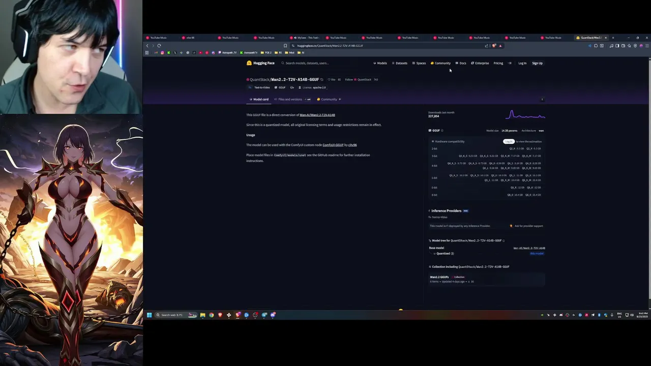Click the Sign Up button
This screenshot has height=366, width=651.
(x=537, y=63)
